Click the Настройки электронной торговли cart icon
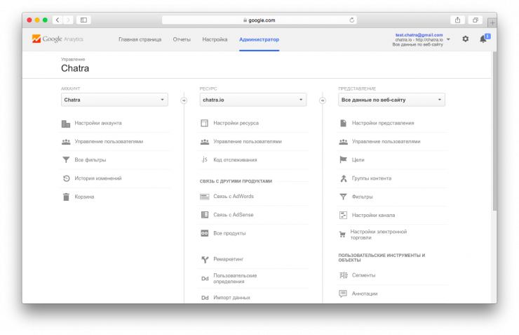This screenshot has width=519, height=335. pyautogui.click(x=343, y=234)
